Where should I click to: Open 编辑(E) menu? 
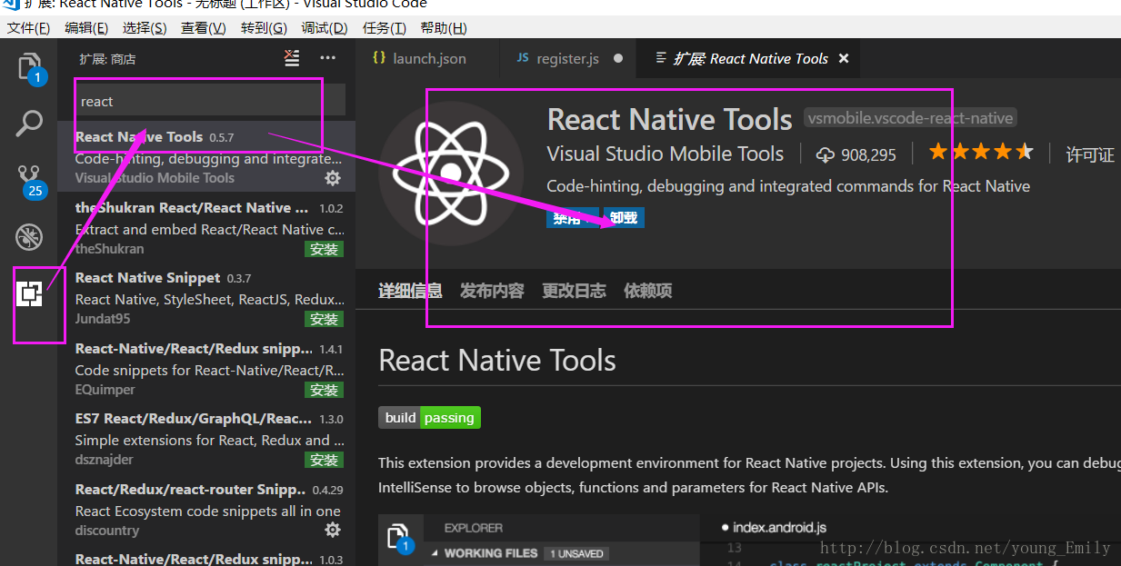[x=86, y=28]
